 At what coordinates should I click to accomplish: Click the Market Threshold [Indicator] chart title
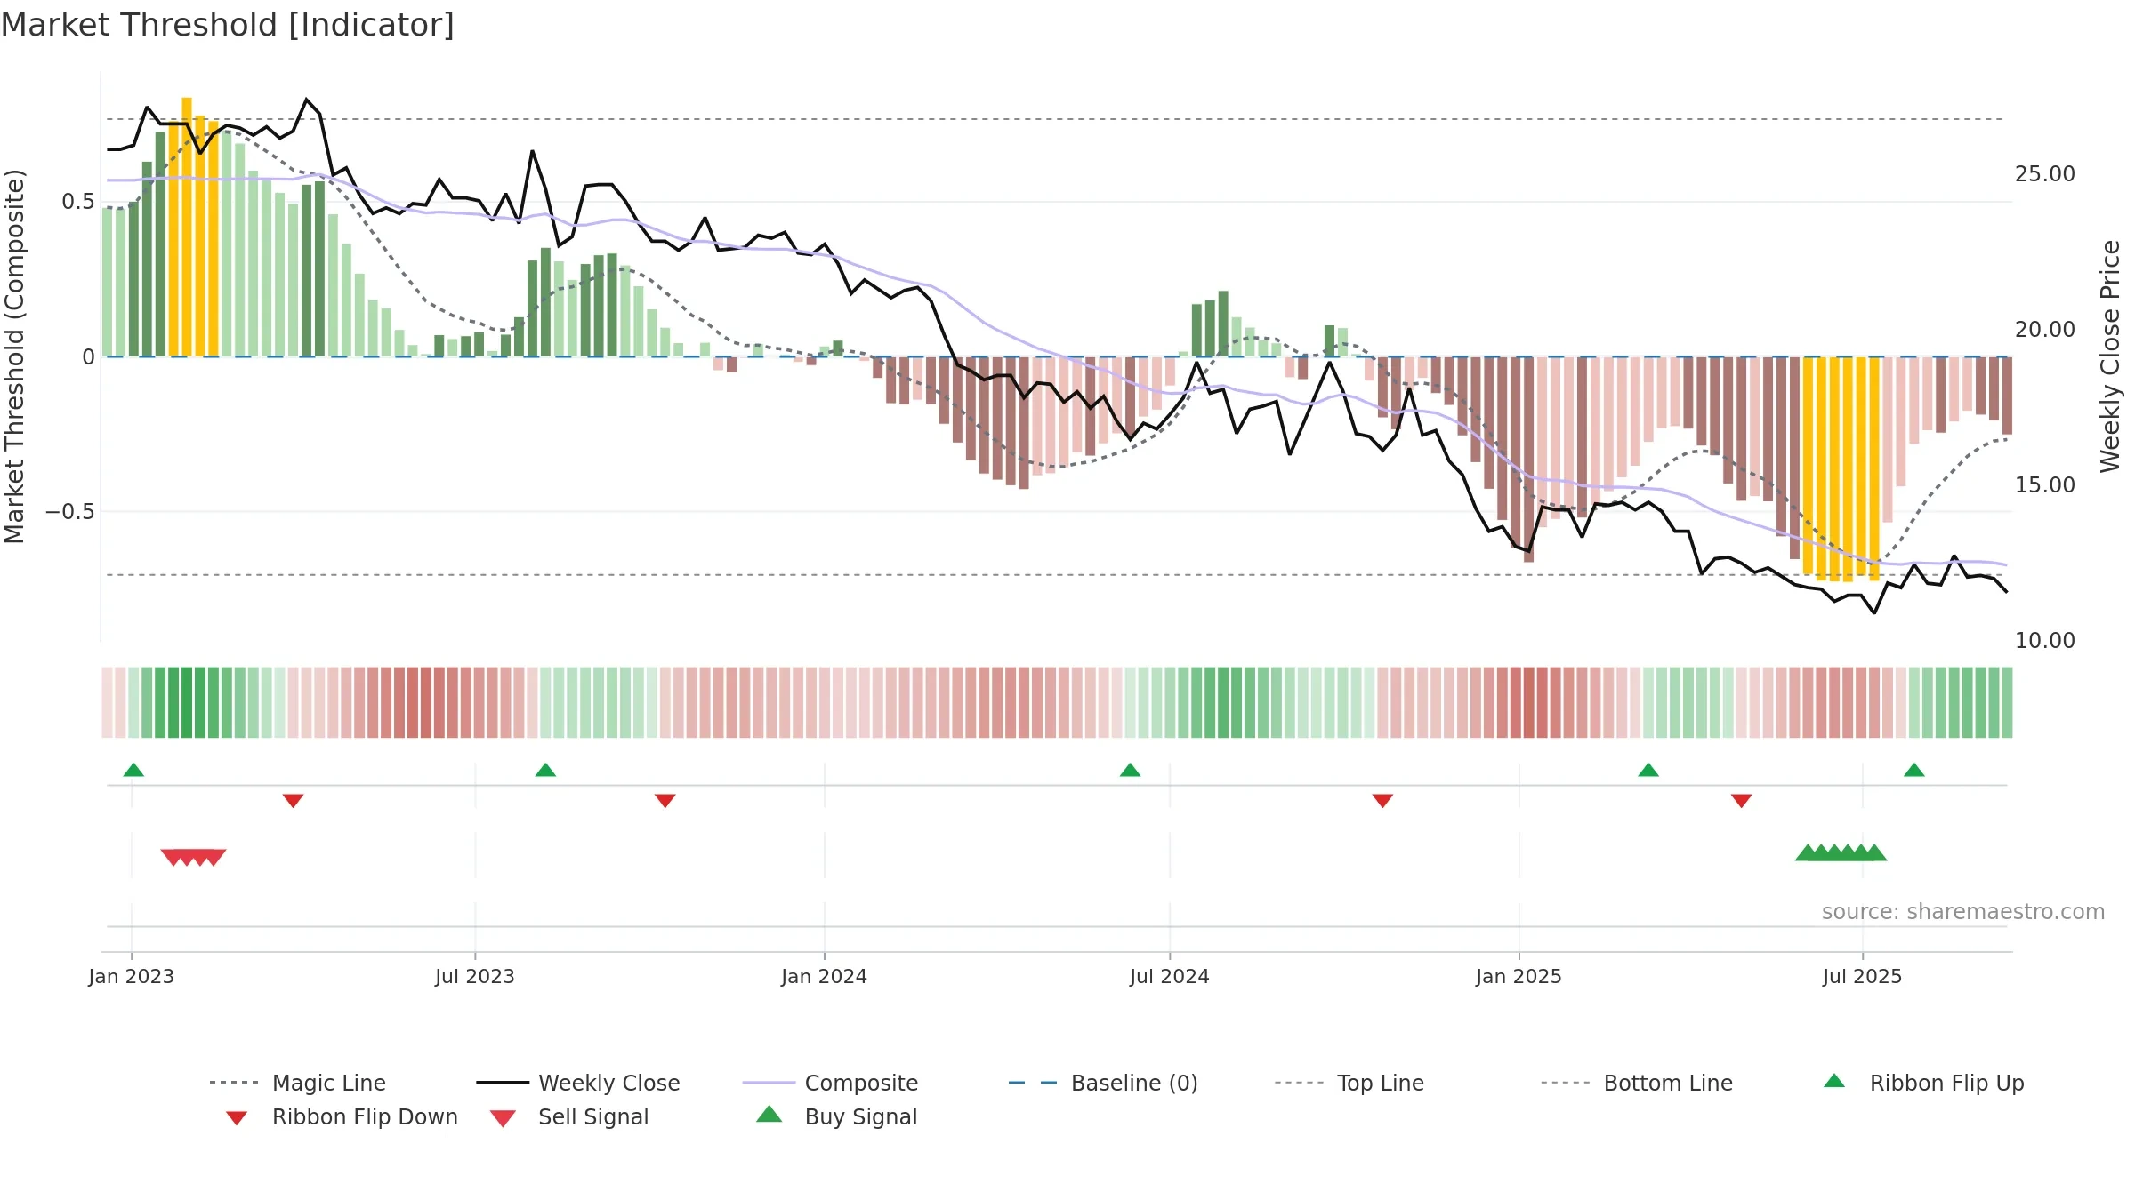[228, 25]
